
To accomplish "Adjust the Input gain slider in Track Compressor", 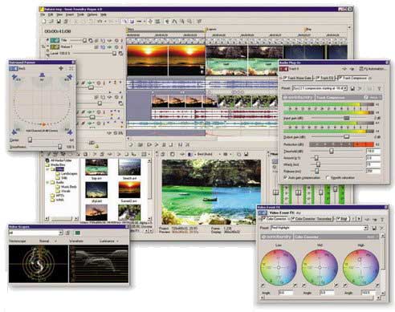I will point(346,118).
